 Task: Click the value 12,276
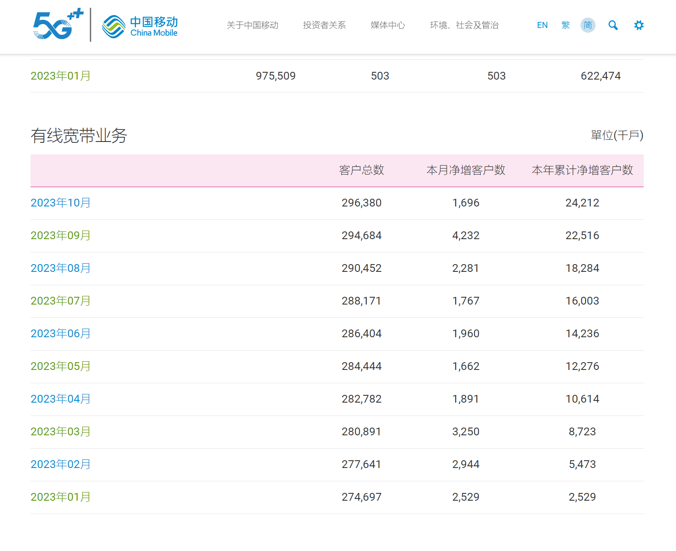point(583,366)
